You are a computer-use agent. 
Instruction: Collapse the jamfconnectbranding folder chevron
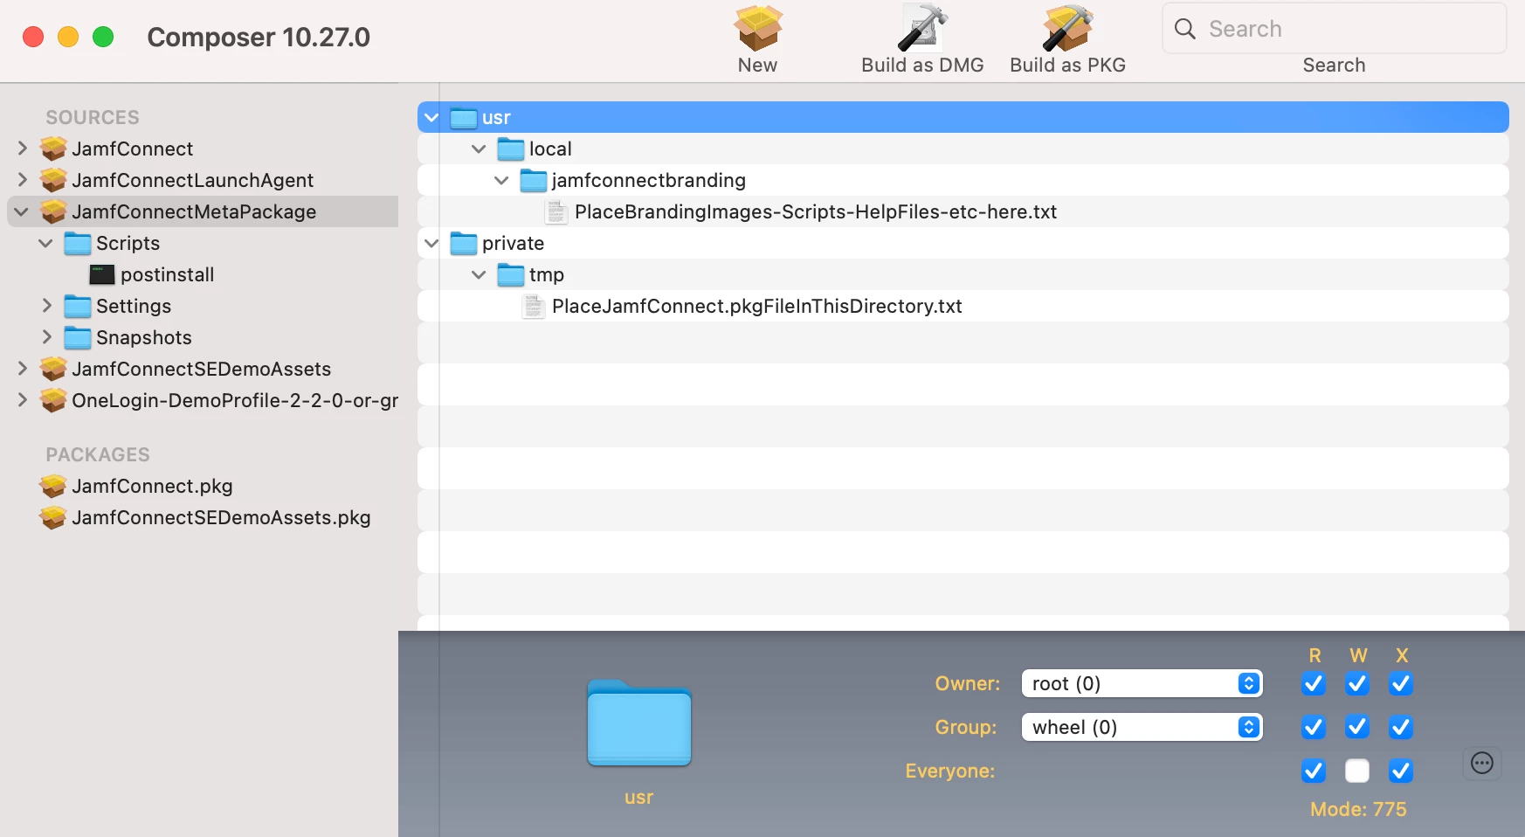point(501,180)
